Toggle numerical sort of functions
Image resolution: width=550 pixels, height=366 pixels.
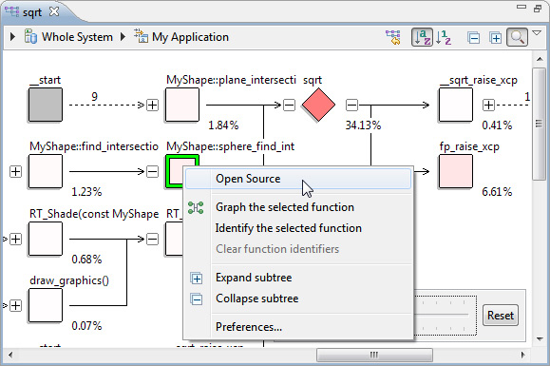444,37
